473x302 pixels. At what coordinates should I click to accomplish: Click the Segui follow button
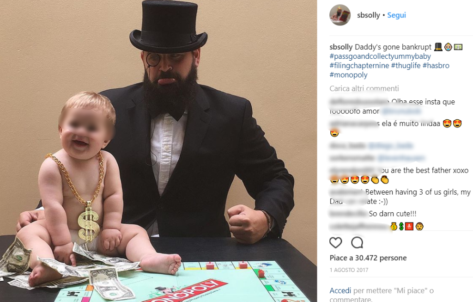pyautogui.click(x=396, y=15)
